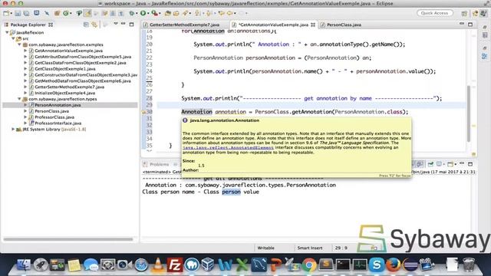Select GetAnnotationValueExemple.java in tree
The image size is (491, 276).
point(68,51)
